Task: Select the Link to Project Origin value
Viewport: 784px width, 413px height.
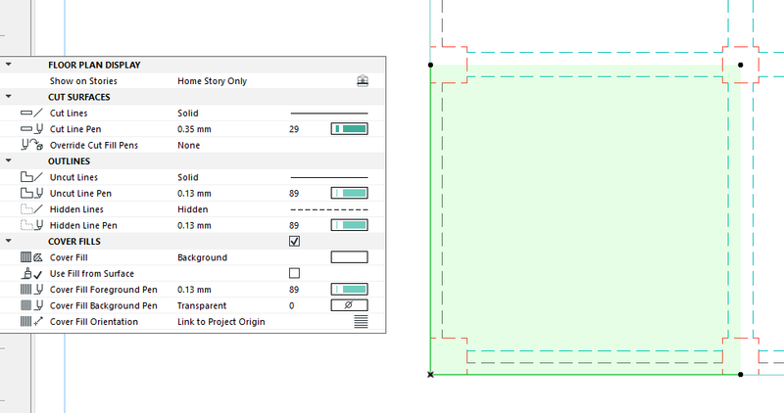Action: tap(221, 322)
